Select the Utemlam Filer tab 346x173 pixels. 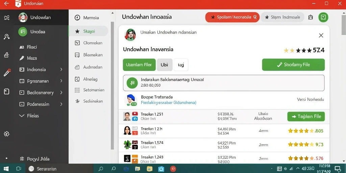click(139, 65)
